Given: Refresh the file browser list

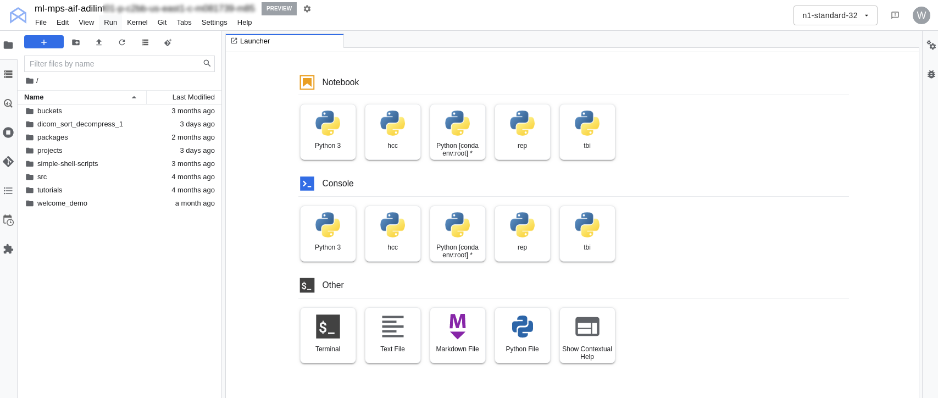Looking at the screenshot, I should tap(122, 42).
